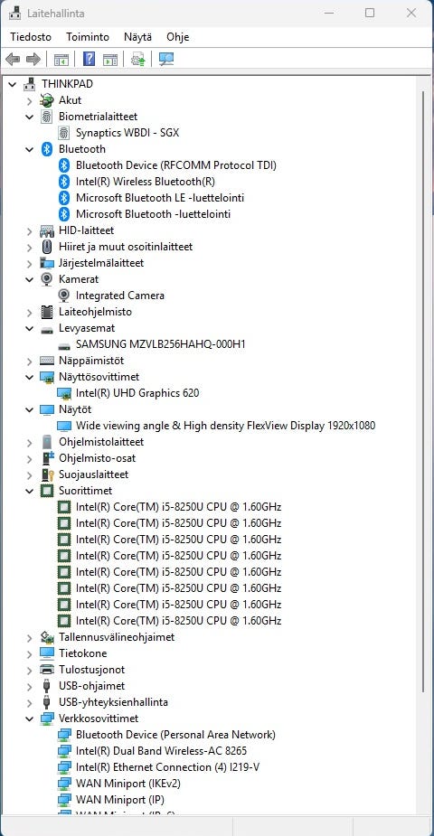Click the Show/Hide console tree icon

click(61, 59)
